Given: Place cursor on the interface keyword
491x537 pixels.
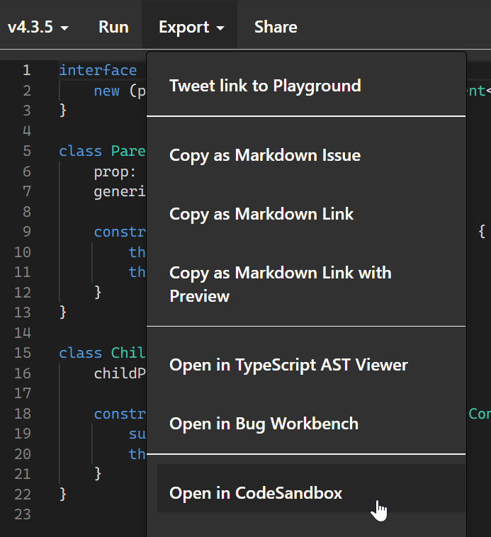Looking at the screenshot, I should click(98, 70).
